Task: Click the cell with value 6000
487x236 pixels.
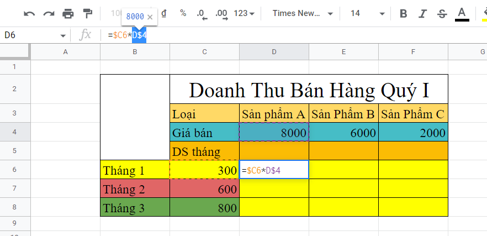Action: click(x=343, y=132)
